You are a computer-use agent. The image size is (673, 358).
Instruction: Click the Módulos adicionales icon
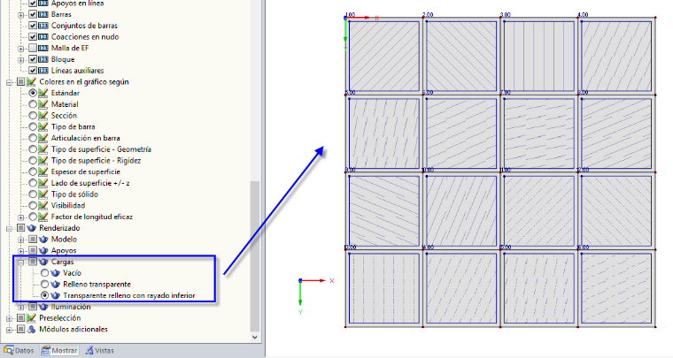point(31,330)
